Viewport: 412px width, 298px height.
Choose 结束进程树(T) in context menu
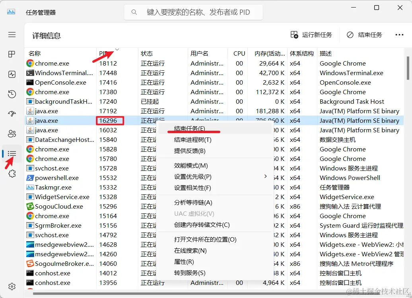click(x=214, y=140)
